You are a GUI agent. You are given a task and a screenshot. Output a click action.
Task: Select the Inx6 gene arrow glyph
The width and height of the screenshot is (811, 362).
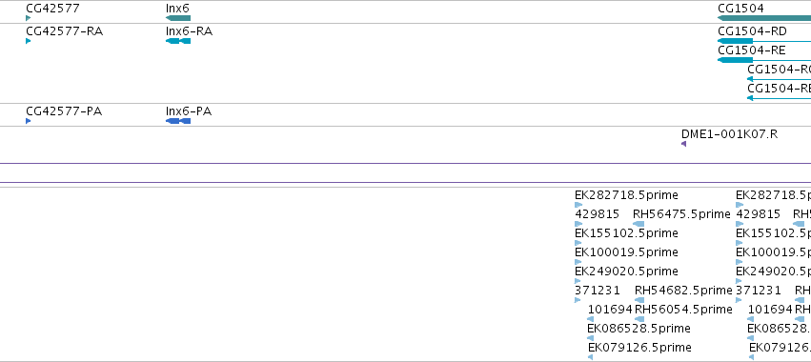(178, 18)
